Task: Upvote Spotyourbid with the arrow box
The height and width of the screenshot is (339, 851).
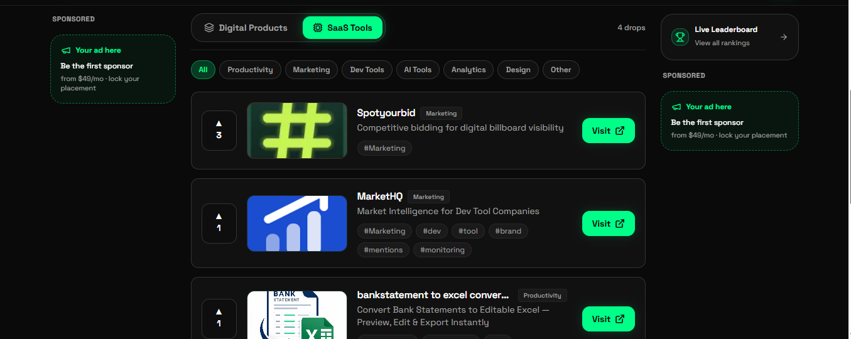Action: (x=219, y=131)
